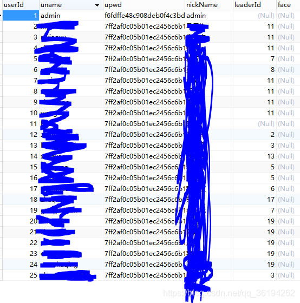300x303 pixels.
Task: Click leaderId 17 in userId 18 row
Action: point(255,200)
